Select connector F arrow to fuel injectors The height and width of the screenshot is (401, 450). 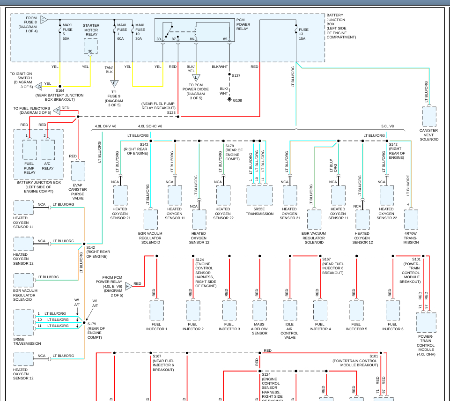click(x=57, y=111)
